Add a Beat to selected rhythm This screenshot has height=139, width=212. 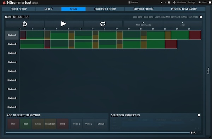point(25,124)
